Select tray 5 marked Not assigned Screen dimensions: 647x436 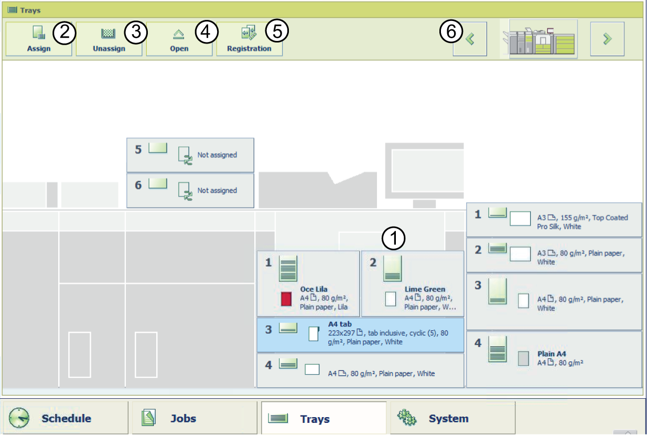[x=190, y=155]
